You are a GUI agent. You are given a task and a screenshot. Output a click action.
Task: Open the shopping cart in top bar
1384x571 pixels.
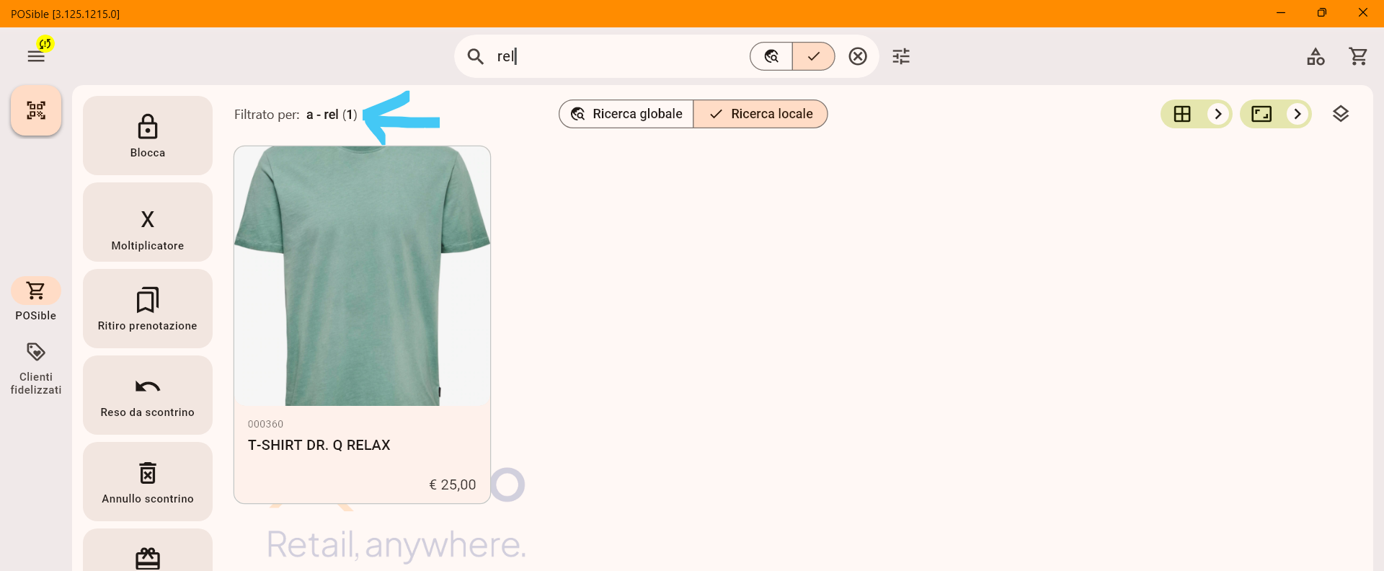pyautogui.click(x=1358, y=56)
